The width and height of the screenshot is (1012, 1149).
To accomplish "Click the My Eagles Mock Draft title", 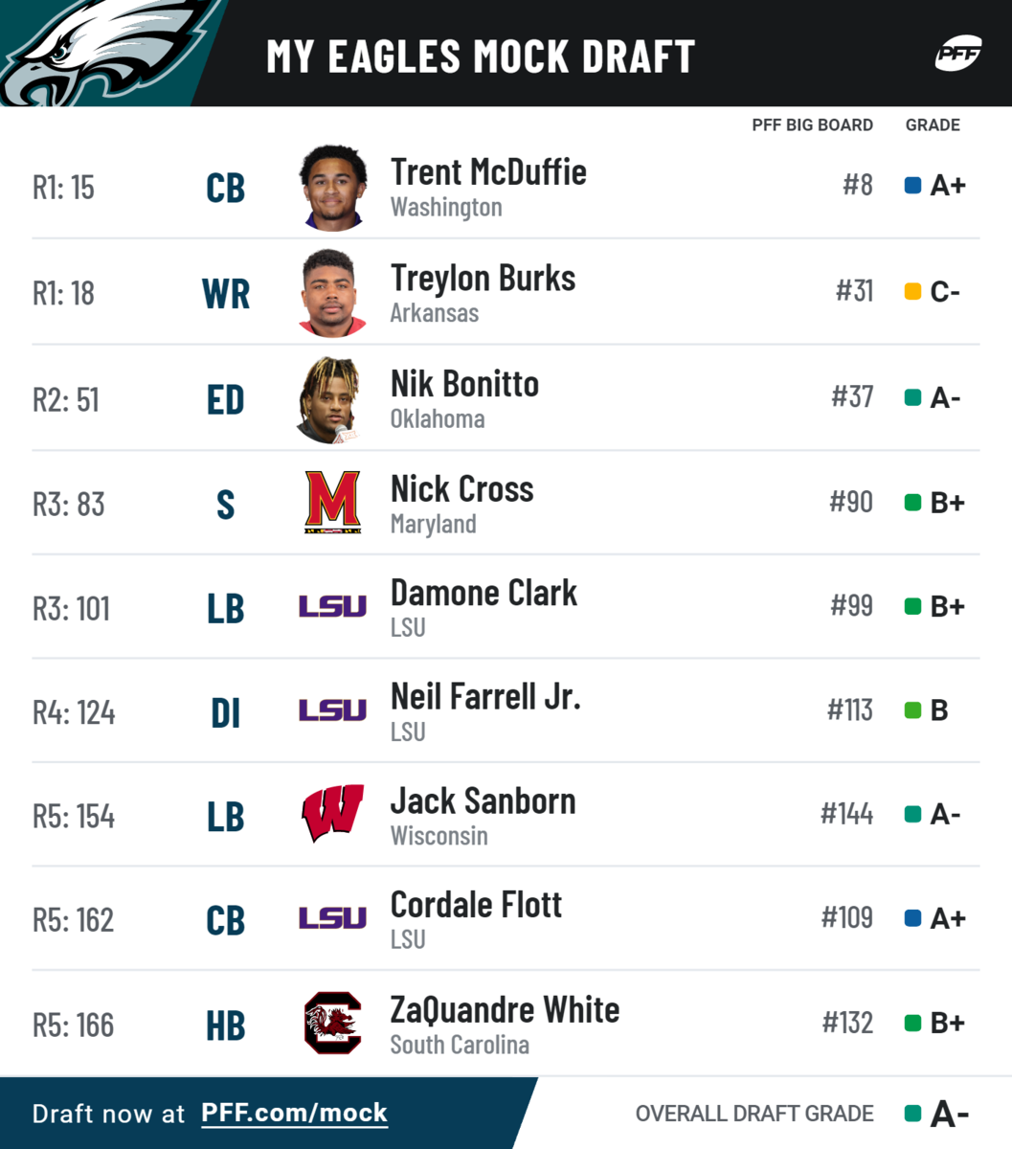I will coord(481,56).
